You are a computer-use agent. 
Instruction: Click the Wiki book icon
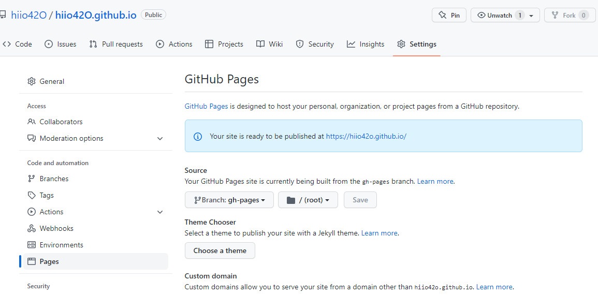tap(260, 44)
